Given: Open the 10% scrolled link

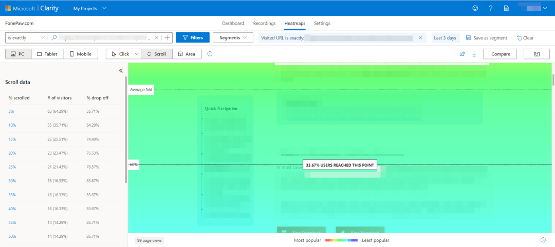Looking at the screenshot, I should pyautogui.click(x=12, y=125).
